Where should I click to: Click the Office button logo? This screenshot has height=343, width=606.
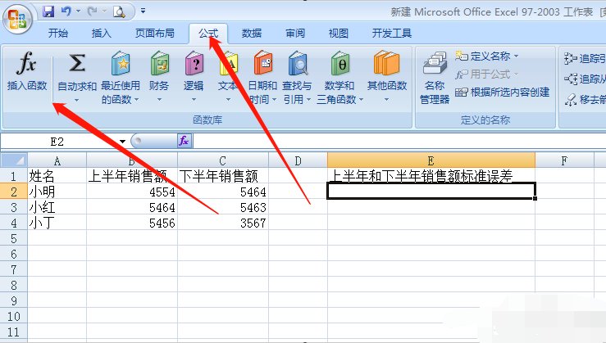pos(17,18)
